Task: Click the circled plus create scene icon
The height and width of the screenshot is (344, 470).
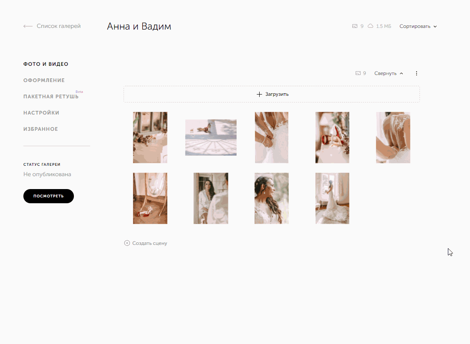Action: [x=127, y=243]
